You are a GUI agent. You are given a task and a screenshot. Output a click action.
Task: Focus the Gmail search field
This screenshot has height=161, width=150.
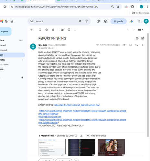coord(56,21)
